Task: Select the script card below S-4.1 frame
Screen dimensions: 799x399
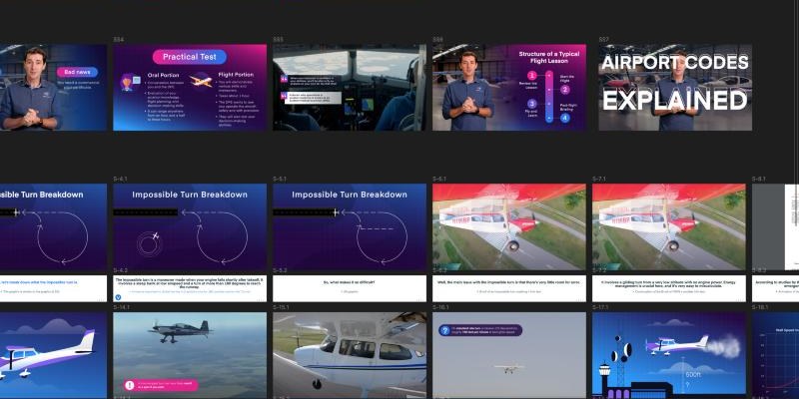Action: (x=190, y=289)
